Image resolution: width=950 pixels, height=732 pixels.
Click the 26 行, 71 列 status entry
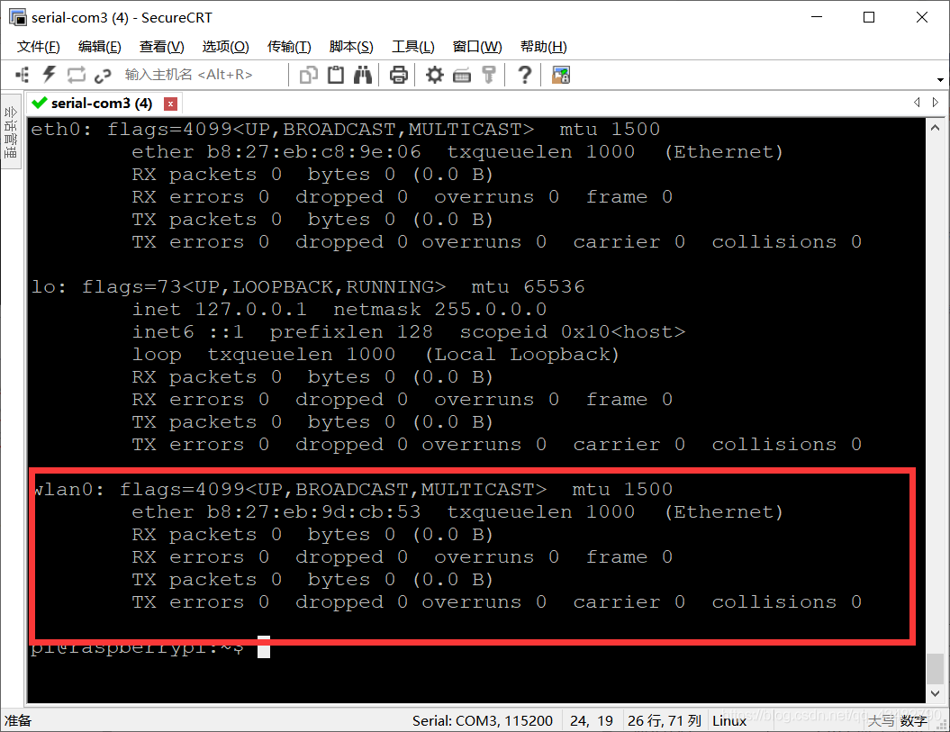click(x=664, y=720)
